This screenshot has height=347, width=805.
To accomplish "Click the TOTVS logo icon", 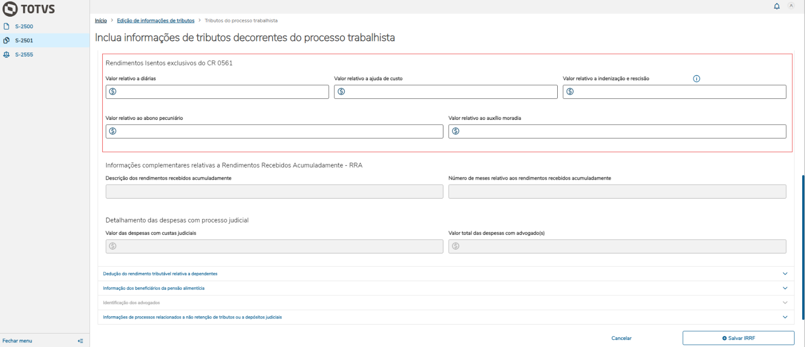I will pyautogui.click(x=10, y=9).
